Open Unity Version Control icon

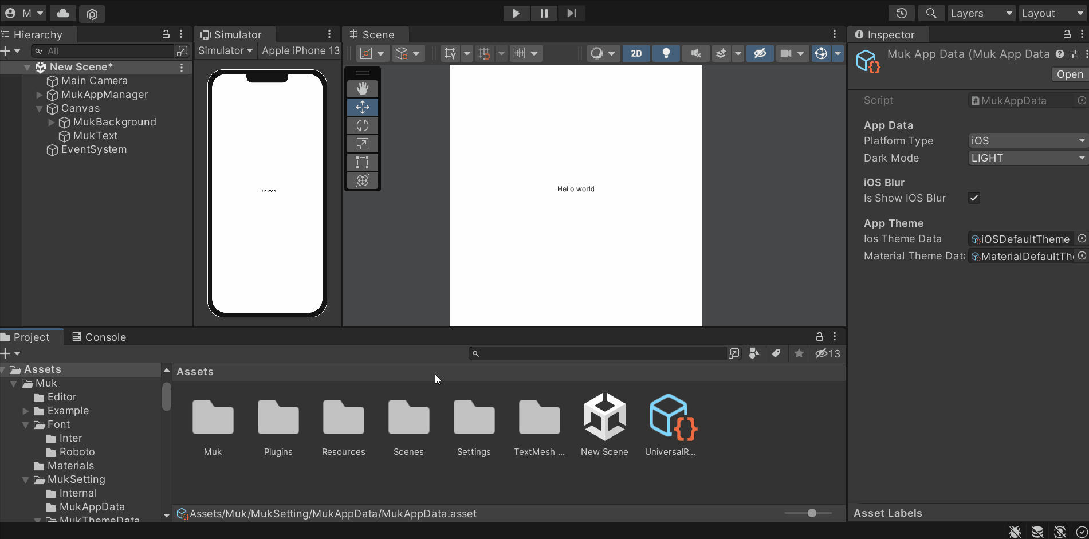tap(92, 13)
